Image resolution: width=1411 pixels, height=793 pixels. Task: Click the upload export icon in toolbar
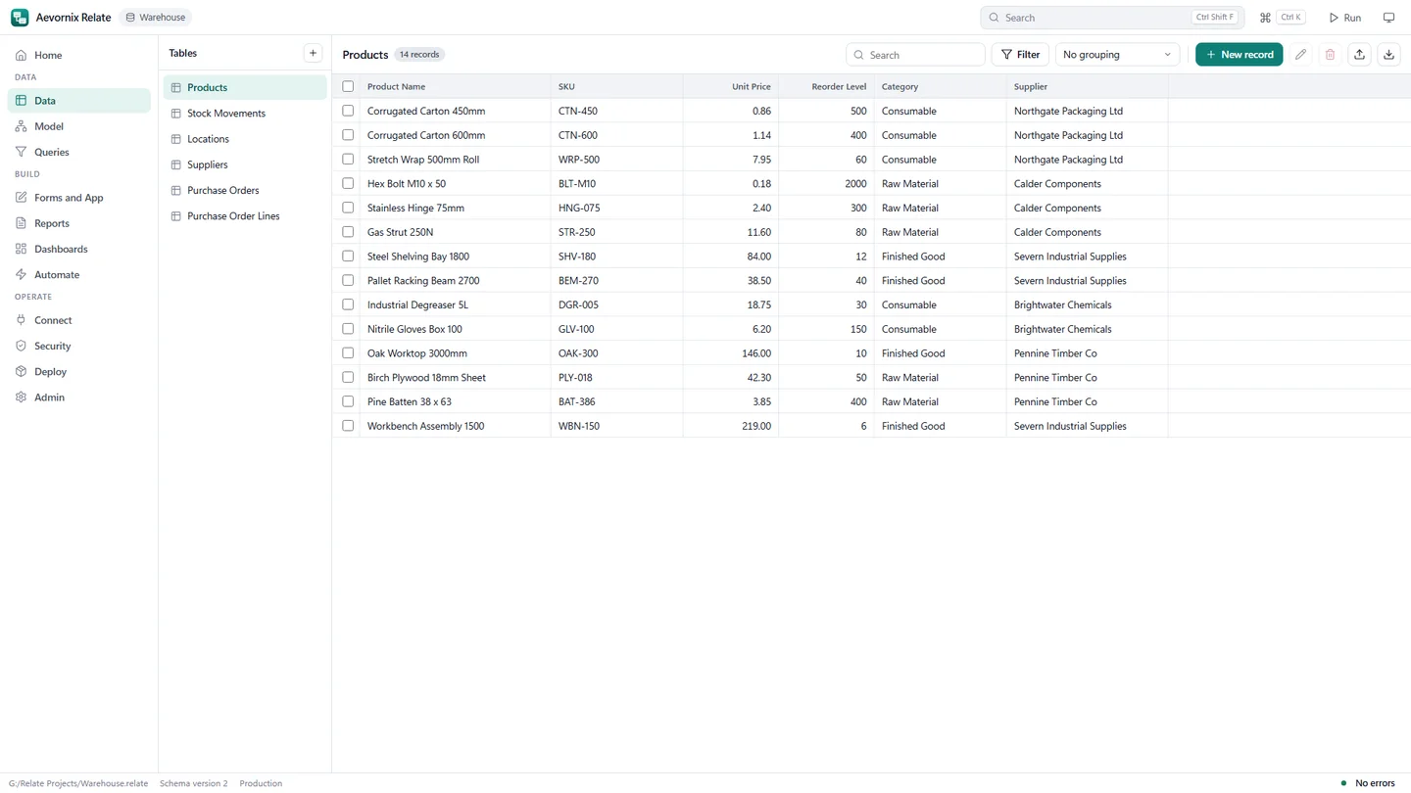pyautogui.click(x=1359, y=55)
